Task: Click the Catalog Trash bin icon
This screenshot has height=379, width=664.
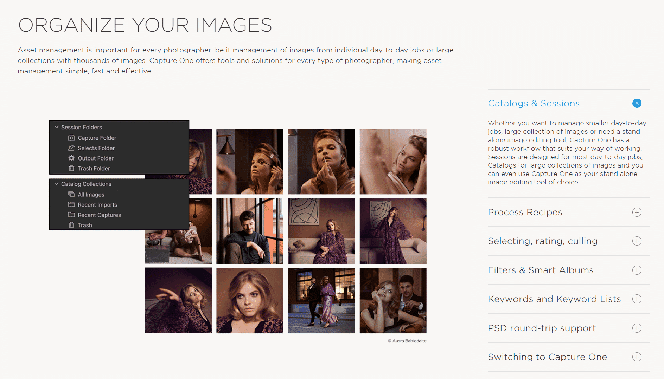Action: (71, 225)
